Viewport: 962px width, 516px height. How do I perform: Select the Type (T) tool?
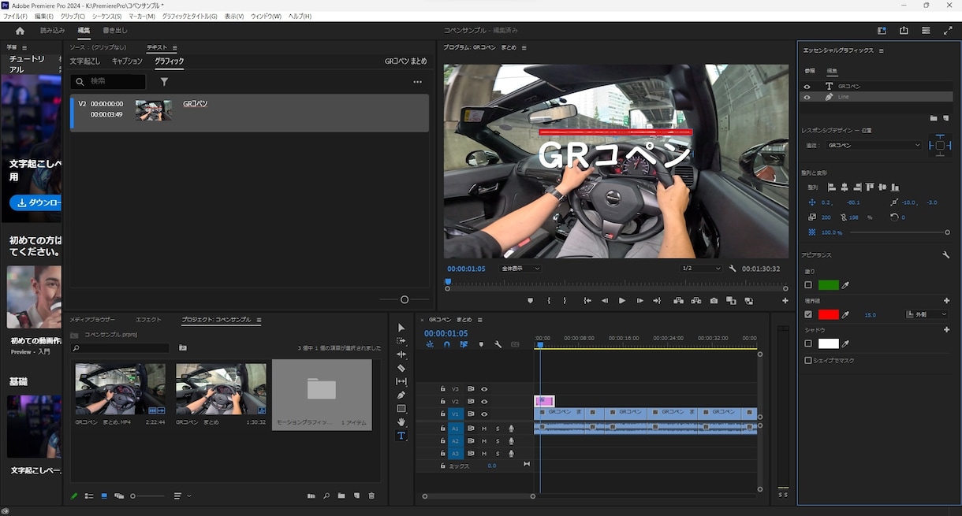pyautogui.click(x=401, y=436)
